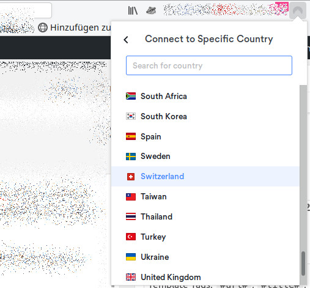Click the South Korea flag icon
The width and height of the screenshot is (310, 288).
point(131,116)
